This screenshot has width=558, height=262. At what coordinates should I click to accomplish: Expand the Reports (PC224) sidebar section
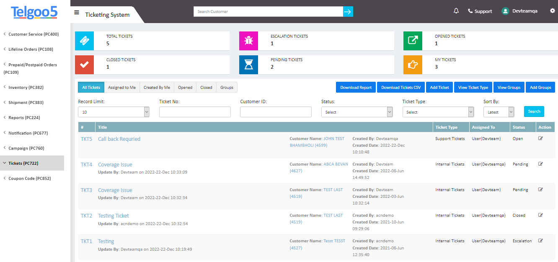click(x=24, y=117)
